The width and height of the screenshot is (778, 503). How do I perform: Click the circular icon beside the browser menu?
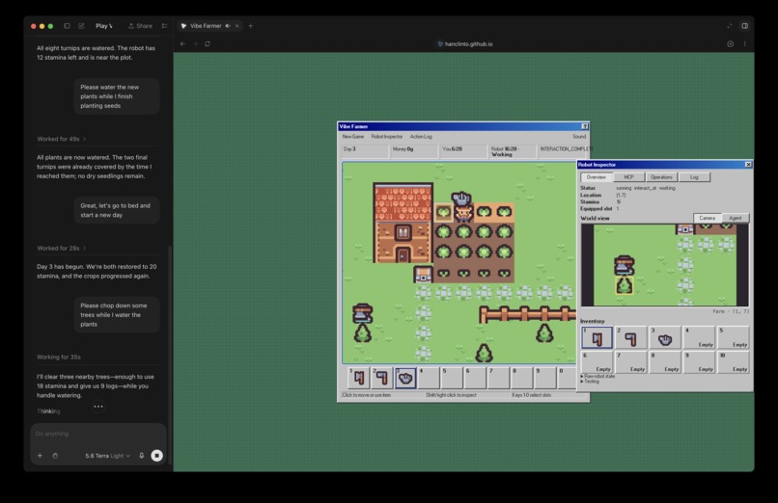[731, 43]
